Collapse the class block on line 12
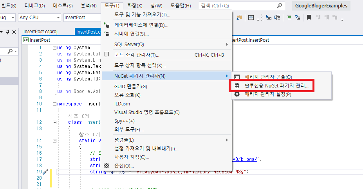The width and height of the screenshot is (363, 189). [55, 122]
